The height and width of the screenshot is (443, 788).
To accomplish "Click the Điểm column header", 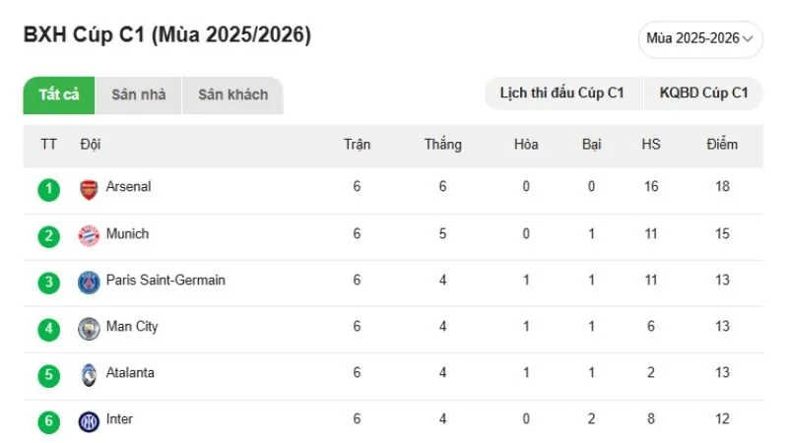I will [722, 145].
